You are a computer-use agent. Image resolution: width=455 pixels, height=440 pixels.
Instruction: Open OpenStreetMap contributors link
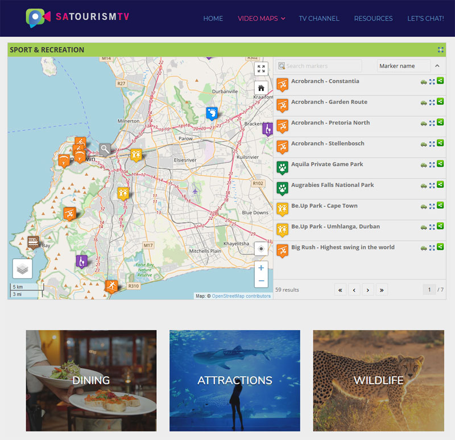coord(241,296)
